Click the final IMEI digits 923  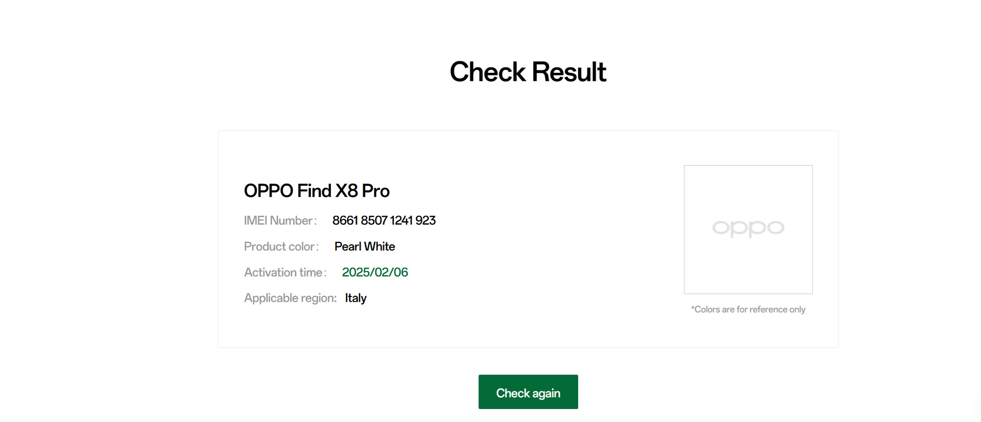tap(425, 220)
